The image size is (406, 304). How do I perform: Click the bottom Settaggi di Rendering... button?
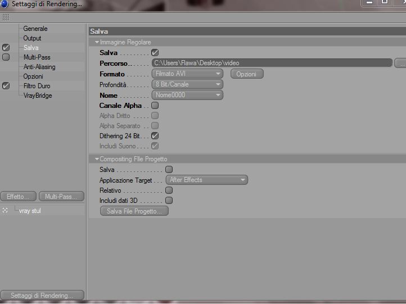(42, 295)
